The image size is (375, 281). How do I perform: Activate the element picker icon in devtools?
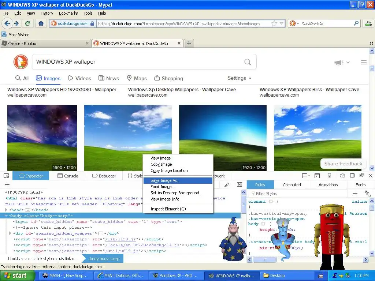[x=7, y=176]
